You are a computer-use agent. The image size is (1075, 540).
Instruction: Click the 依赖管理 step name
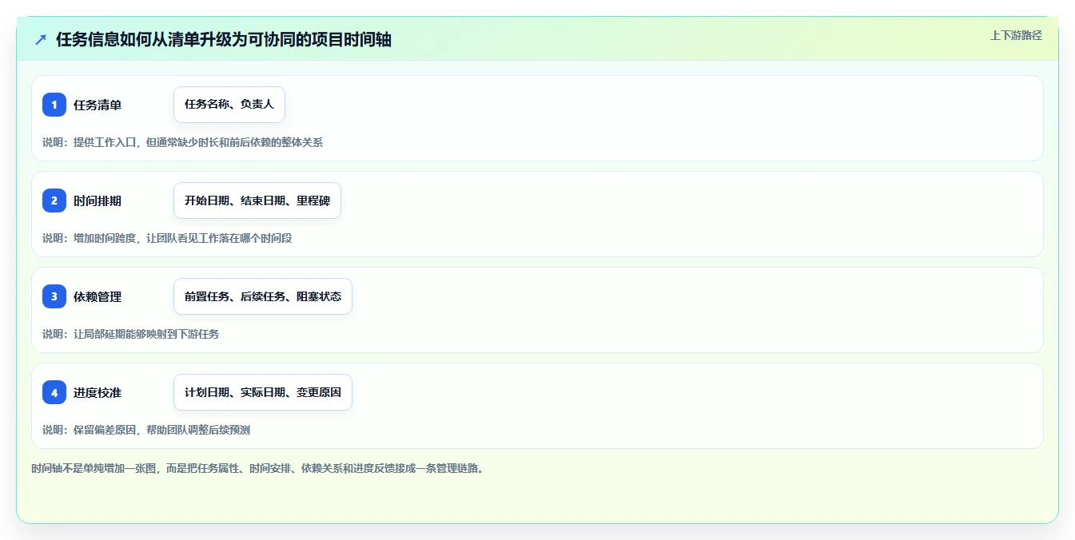(x=98, y=296)
